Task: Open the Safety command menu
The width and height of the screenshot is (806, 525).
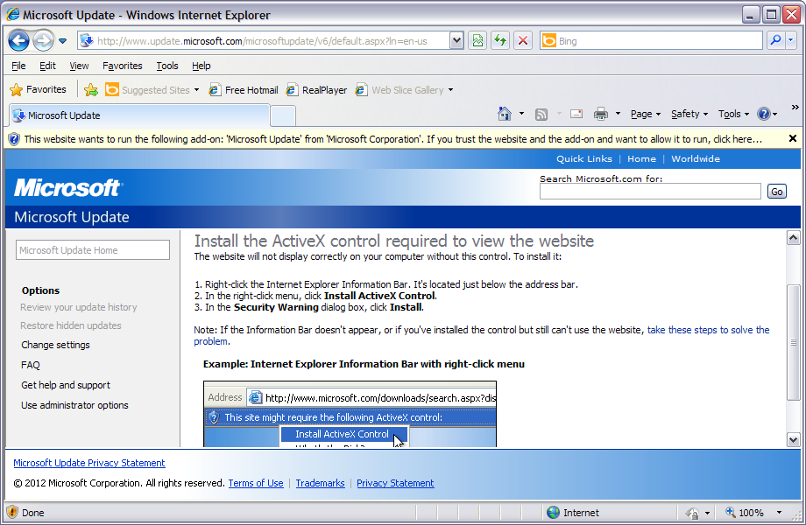Action: point(689,114)
